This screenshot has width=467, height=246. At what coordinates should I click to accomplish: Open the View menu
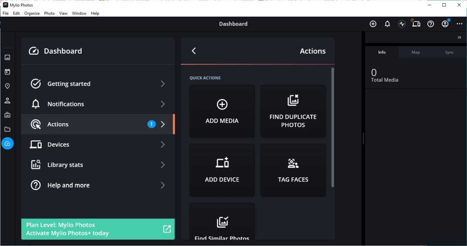point(63,13)
